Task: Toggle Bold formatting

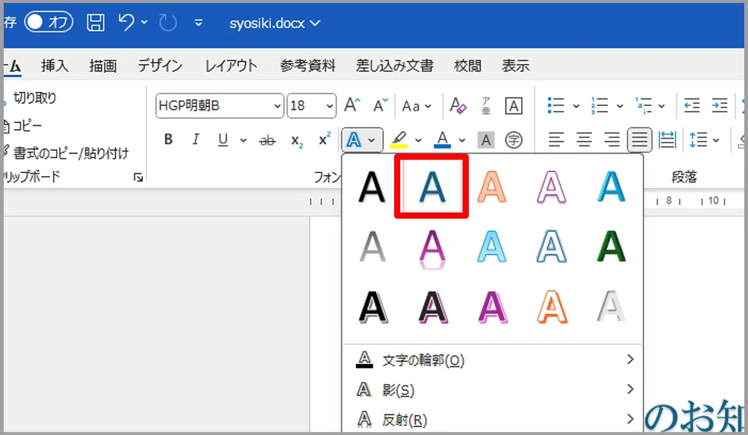Action: point(168,140)
